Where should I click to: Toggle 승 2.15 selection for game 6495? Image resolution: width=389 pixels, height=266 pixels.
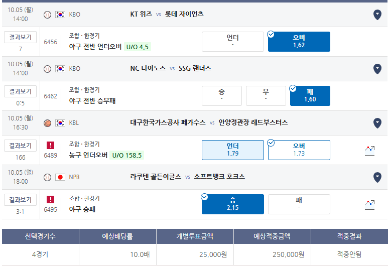point(233,204)
